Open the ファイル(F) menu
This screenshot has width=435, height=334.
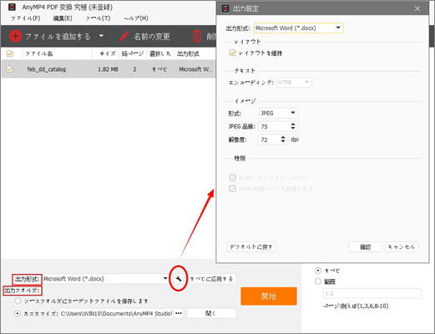[25, 18]
